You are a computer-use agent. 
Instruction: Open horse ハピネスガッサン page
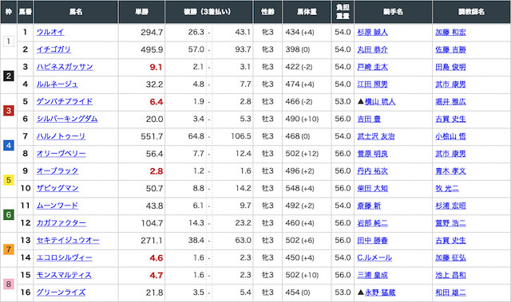(x=65, y=67)
